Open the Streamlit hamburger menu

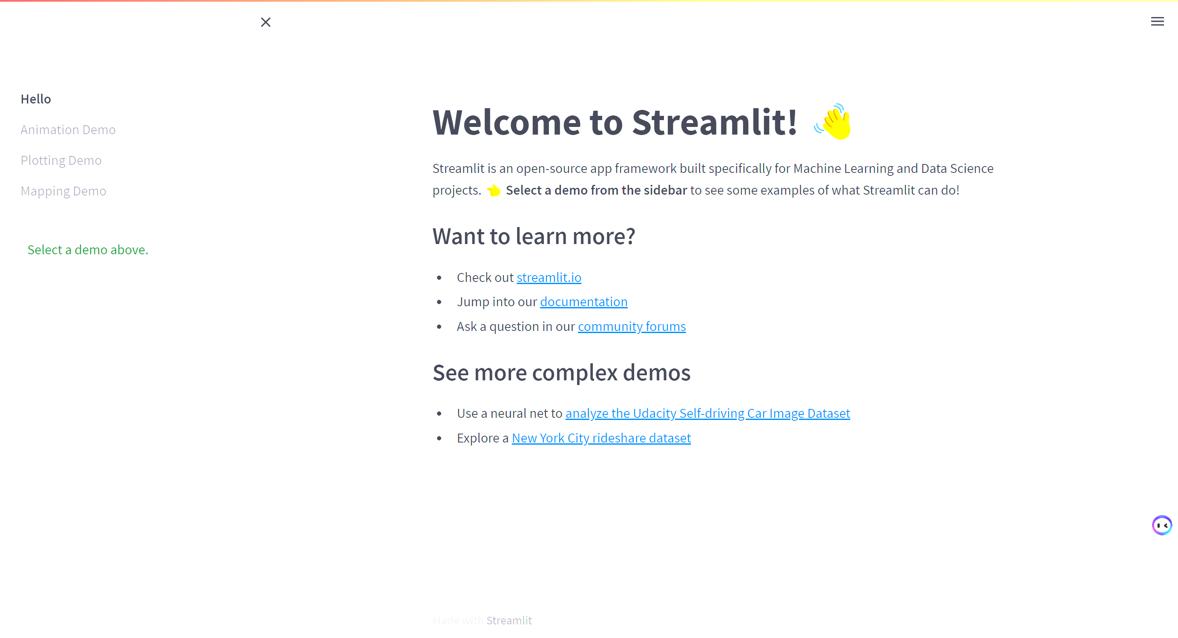1158,21
